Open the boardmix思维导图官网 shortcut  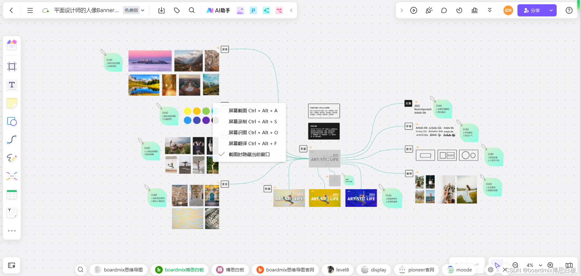[285, 270]
